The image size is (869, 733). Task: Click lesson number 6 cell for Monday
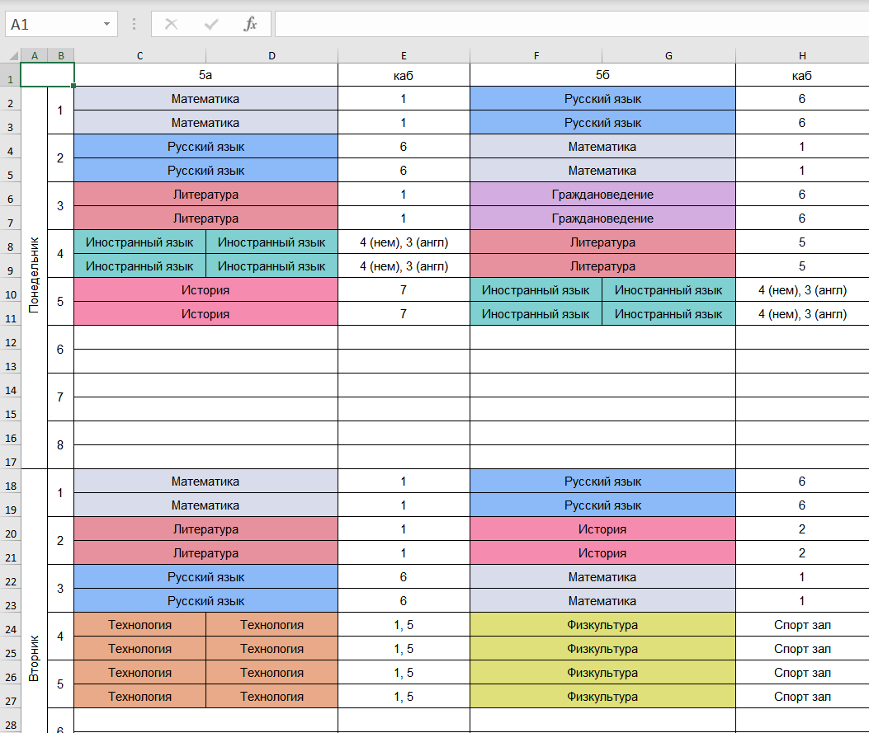pos(60,350)
